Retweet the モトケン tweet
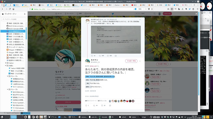Screen dimensions: 213x119 (94, 105)
